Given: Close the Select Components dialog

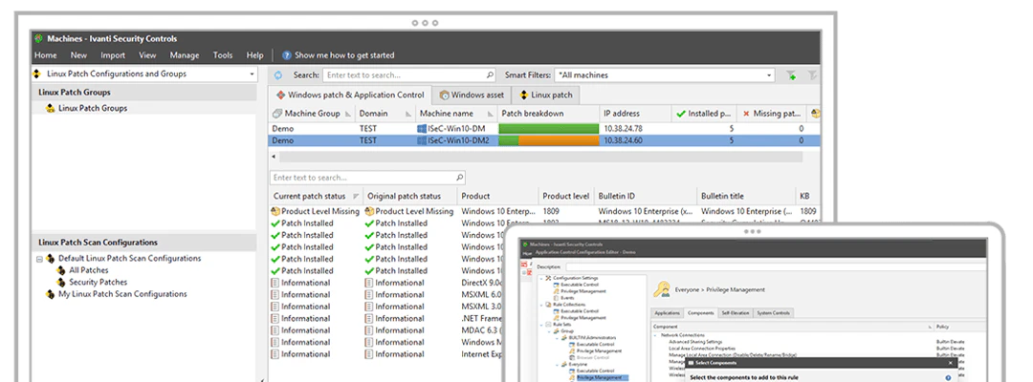Looking at the screenshot, I should 950,362.
